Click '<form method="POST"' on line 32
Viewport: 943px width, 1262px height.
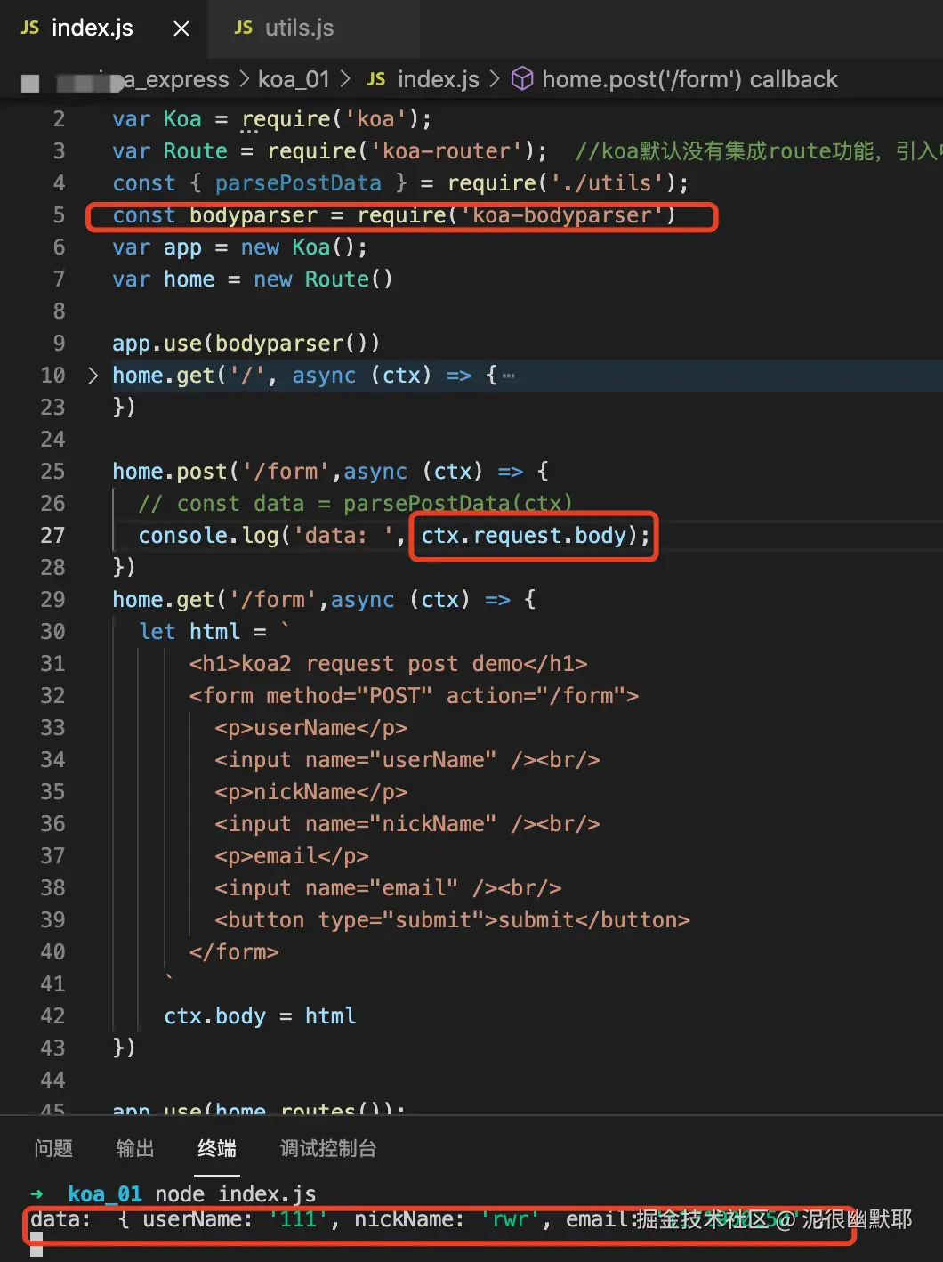click(310, 696)
